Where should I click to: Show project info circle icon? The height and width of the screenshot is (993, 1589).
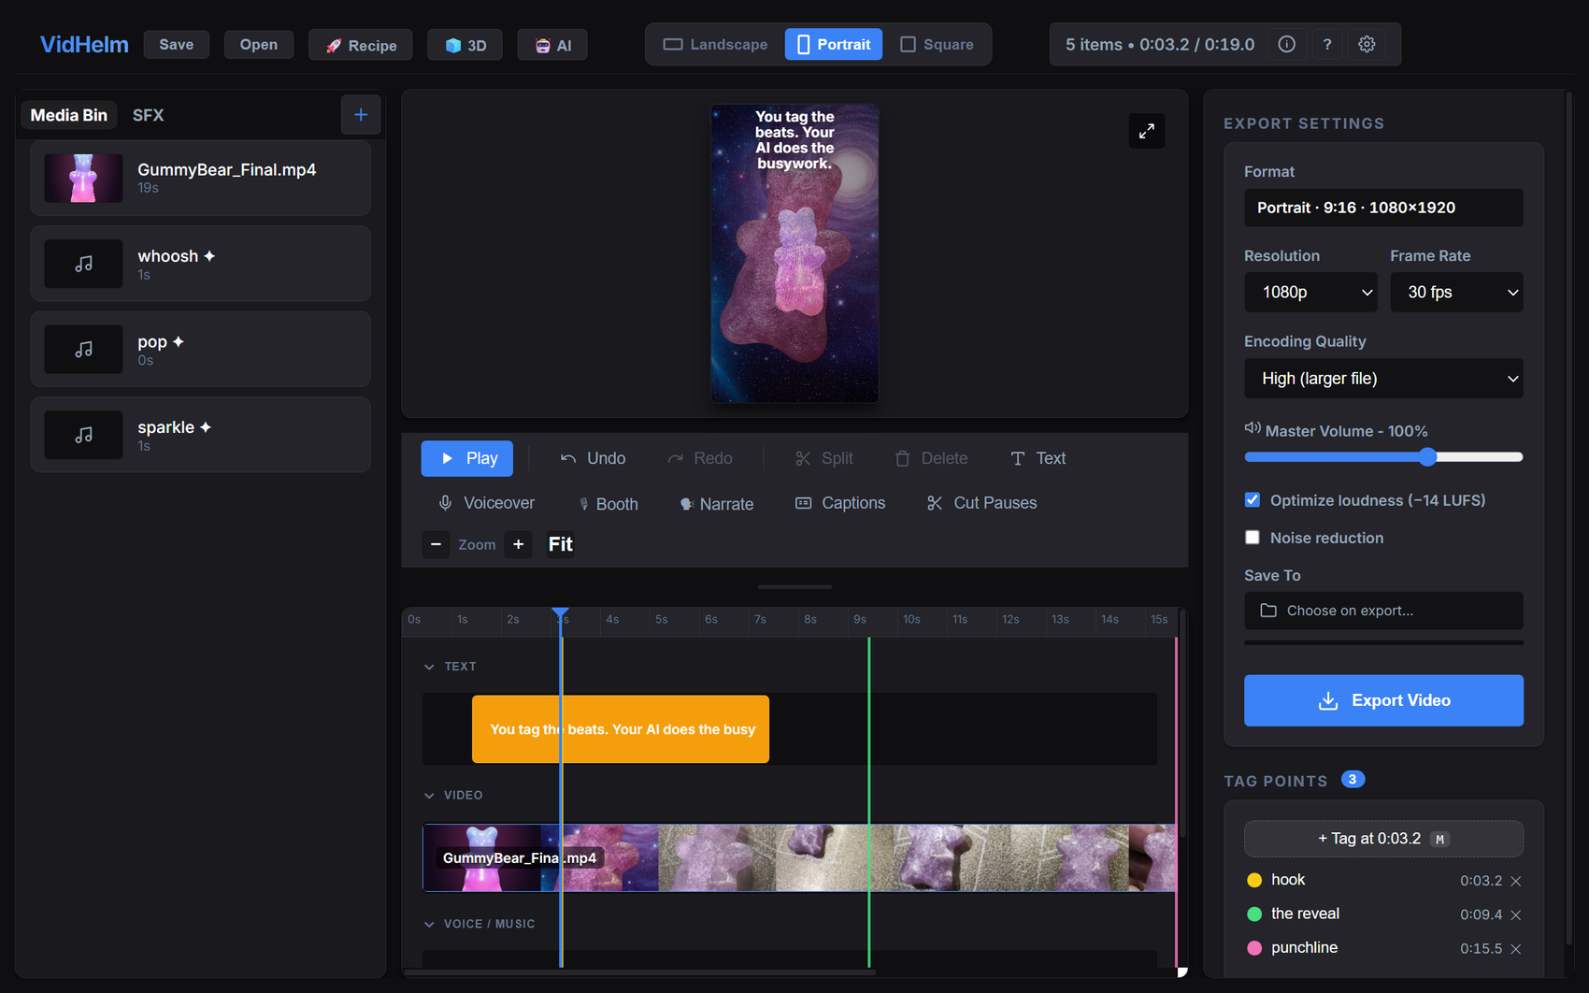1286,44
